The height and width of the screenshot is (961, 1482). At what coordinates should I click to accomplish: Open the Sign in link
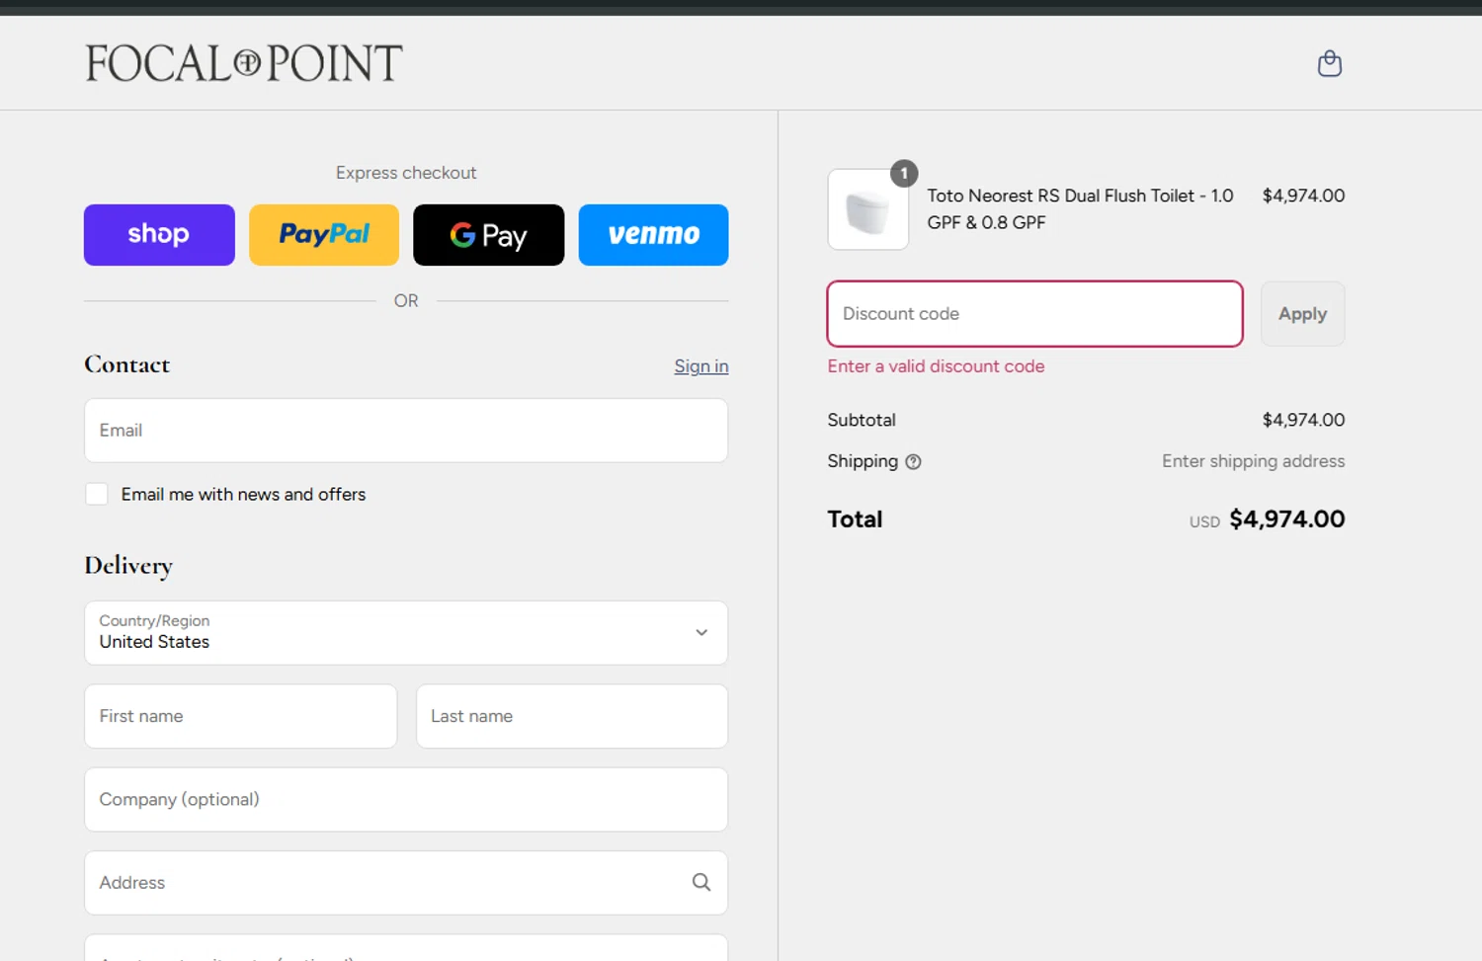(x=701, y=366)
